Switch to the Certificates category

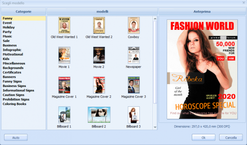(x=12, y=72)
